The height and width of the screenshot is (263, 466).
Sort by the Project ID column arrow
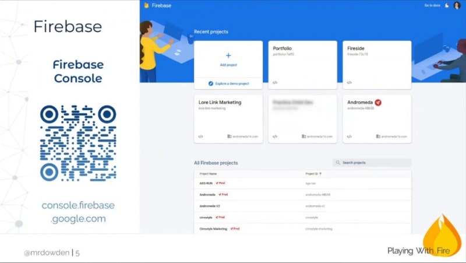pos(320,174)
